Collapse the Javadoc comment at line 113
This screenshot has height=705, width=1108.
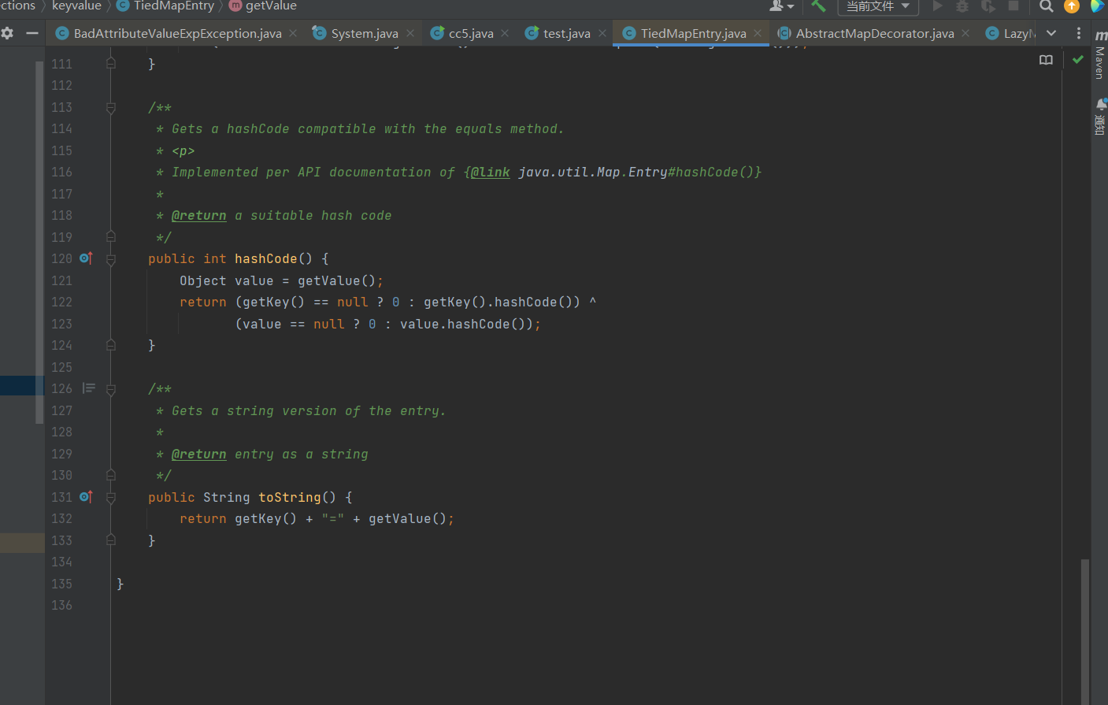pyautogui.click(x=111, y=108)
